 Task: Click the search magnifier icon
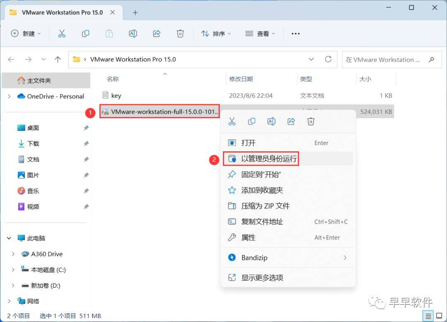tap(431, 60)
